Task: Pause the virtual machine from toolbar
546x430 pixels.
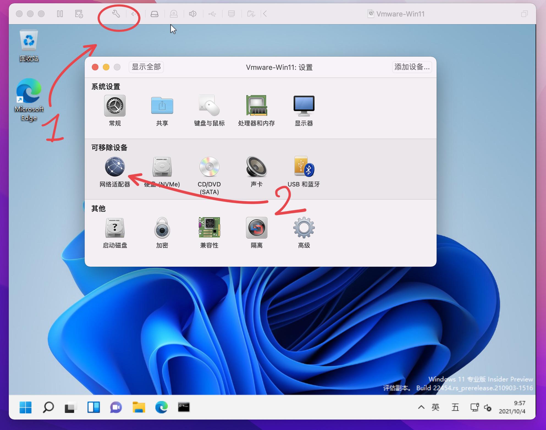Action: [x=60, y=14]
